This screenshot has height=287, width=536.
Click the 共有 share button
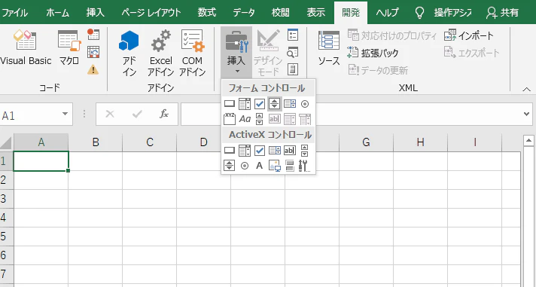coord(503,13)
